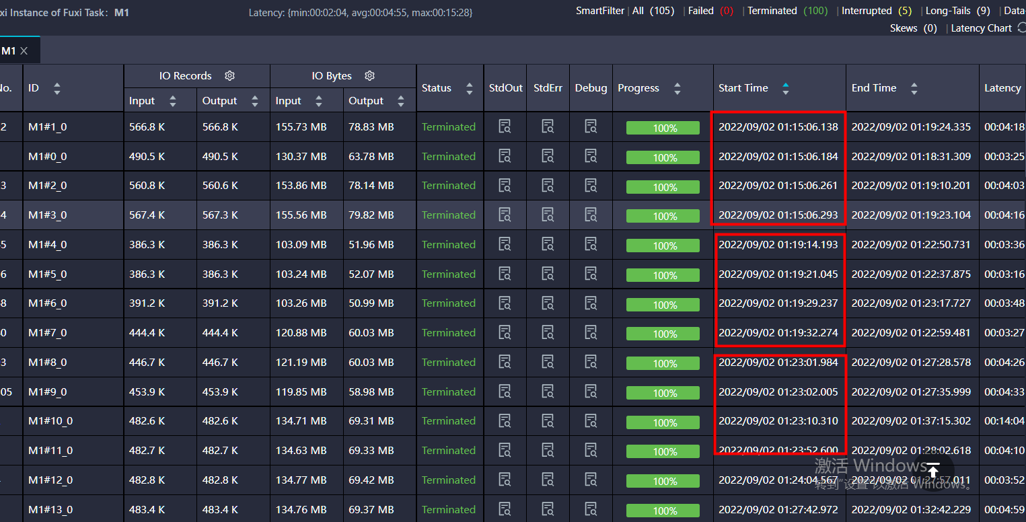The width and height of the screenshot is (1026, 522).
Task: Click the SmartFilter label
Action: pyautogui.click(x=600, y=11)
